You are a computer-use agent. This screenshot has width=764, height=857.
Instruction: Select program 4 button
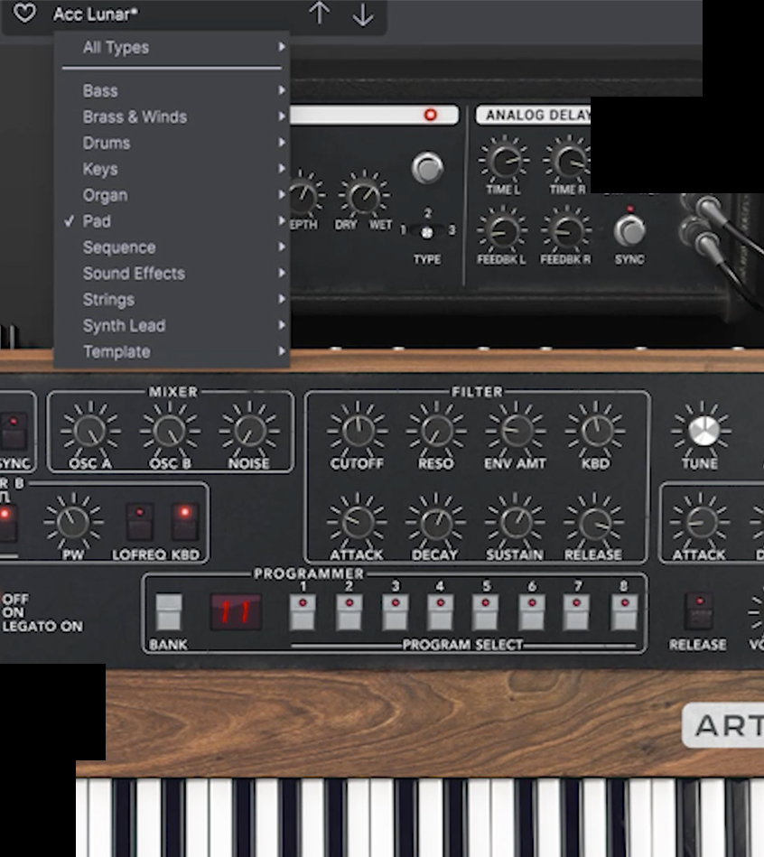coord(441,612)
